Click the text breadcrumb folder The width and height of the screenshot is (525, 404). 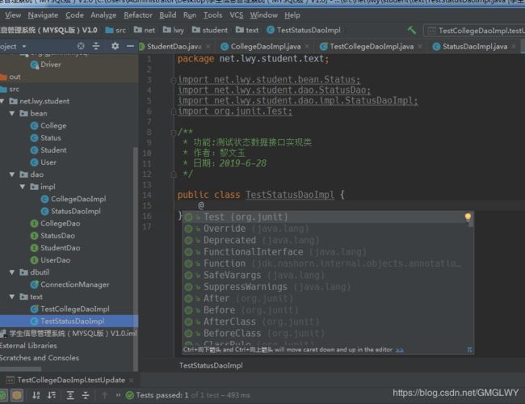[x=247, y=30]
